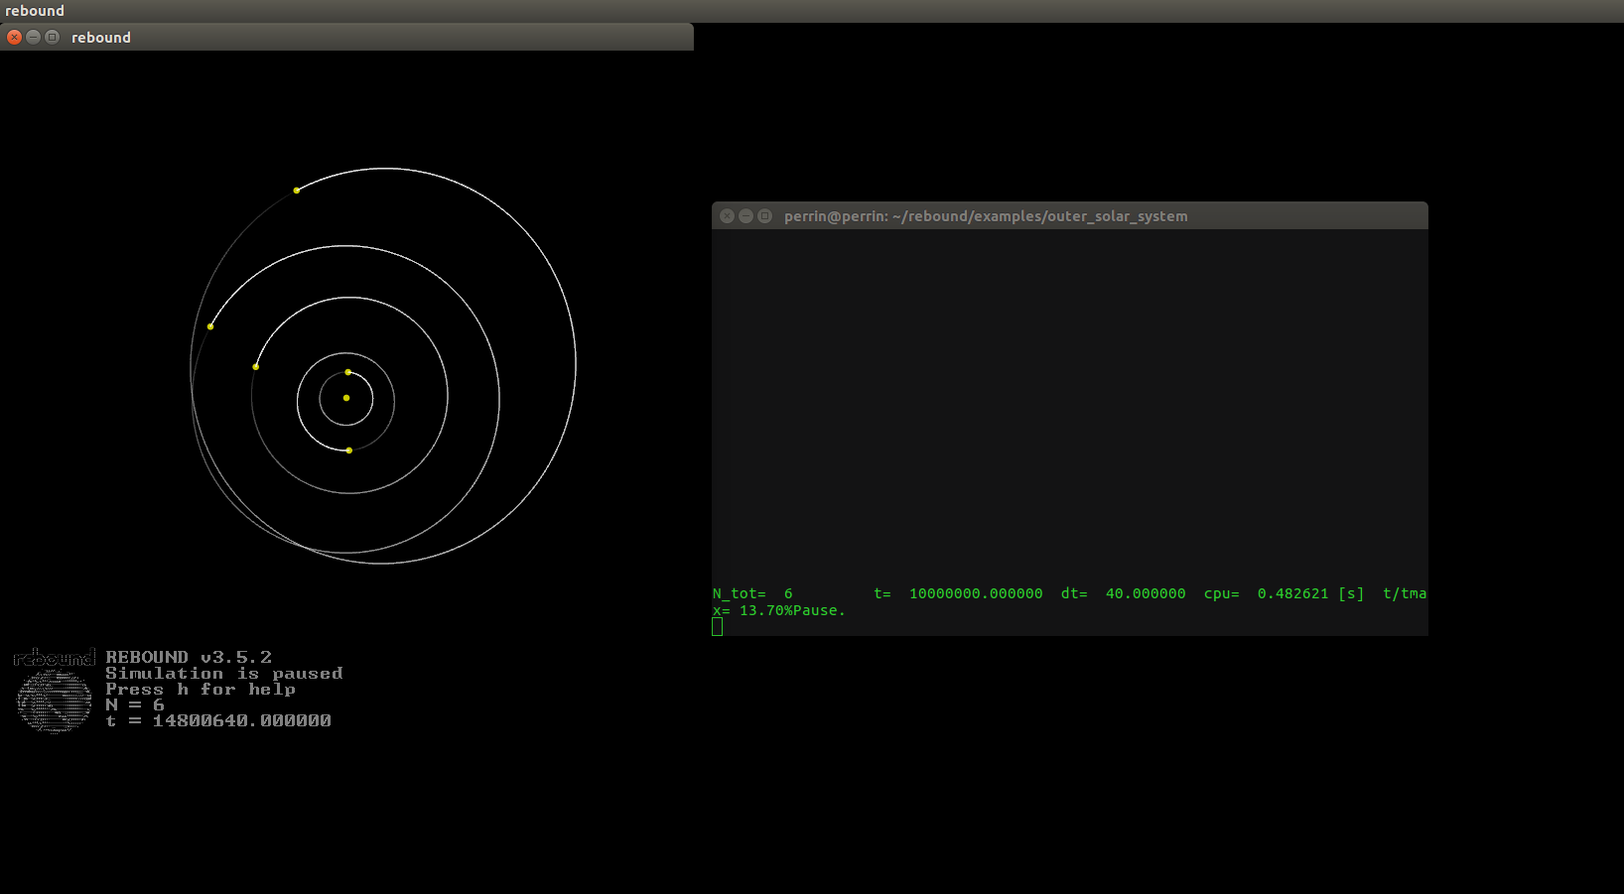This screenshot has width=1624, height=894.
Task: Click the planet marker below the Sun
Action: coord(347,449)
